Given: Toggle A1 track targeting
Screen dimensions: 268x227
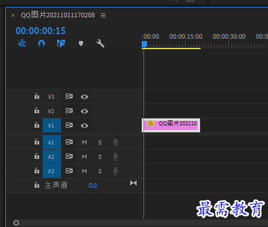Looking at the screenshot, I should click(x=52, y=142).
